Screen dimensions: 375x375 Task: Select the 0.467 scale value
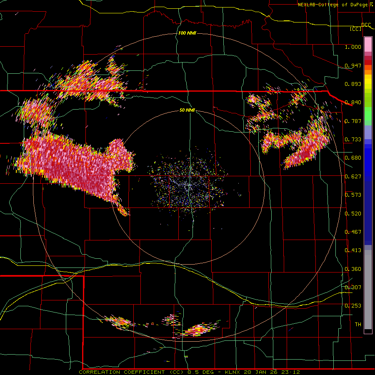point(353,232)
